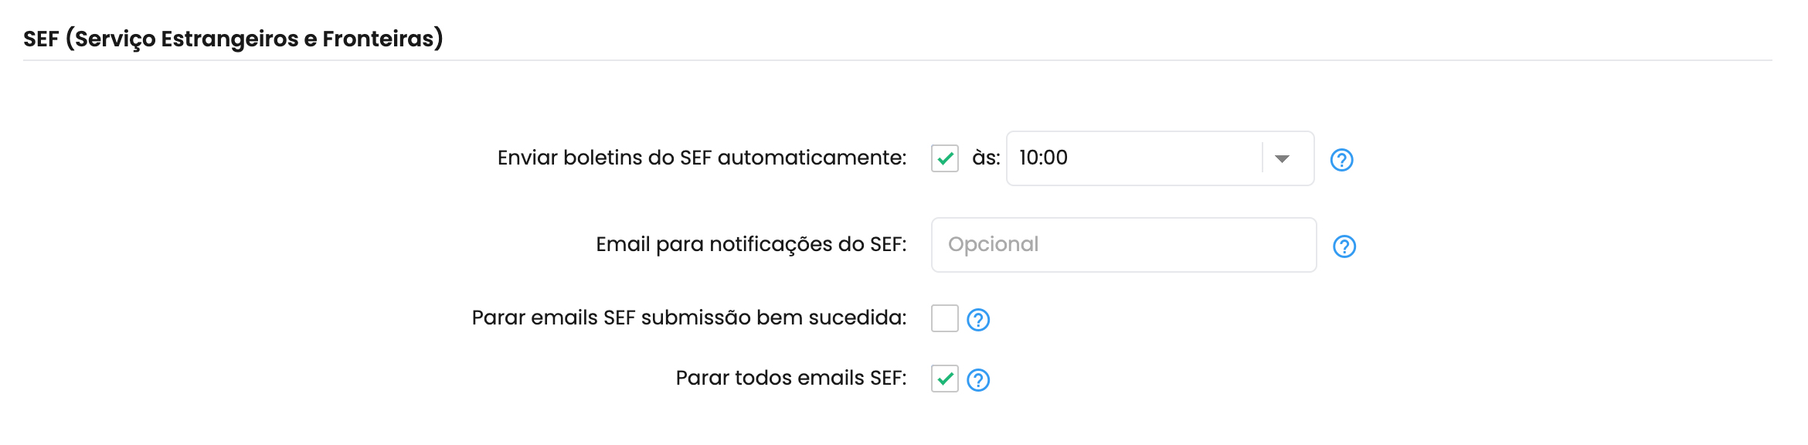Click the divider line under SEF heading
This screenshot has height=445, width=1808.
(x=898, y=60)
